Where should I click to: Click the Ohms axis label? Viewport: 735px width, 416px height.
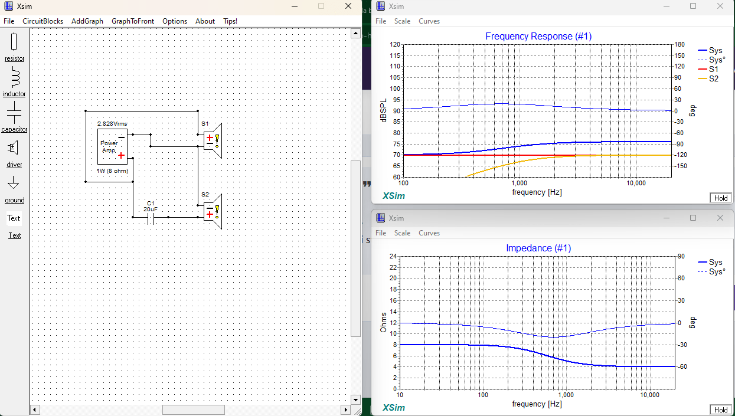[x=384, y=322]
